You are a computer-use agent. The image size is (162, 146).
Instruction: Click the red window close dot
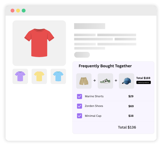point(13,11)
